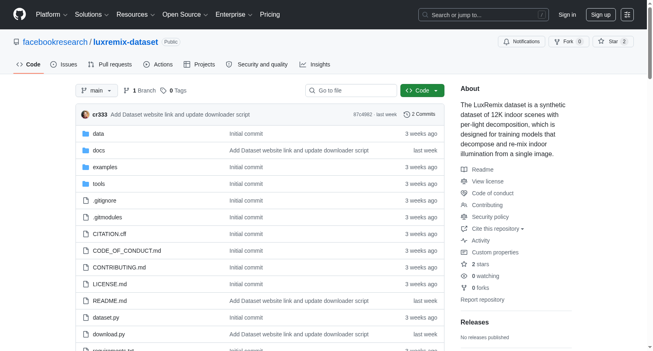The image size is (653, 351).
Task: Click the docs folder icon
Action: pyautogui.click(x=86, y=150)
